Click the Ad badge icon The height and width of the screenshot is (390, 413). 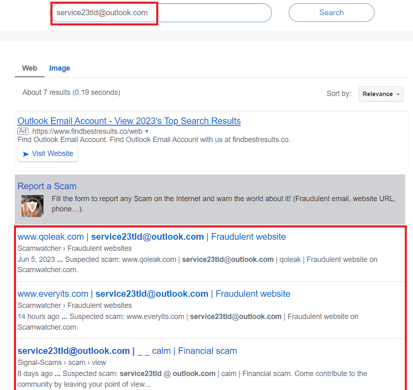click(23, 131)
